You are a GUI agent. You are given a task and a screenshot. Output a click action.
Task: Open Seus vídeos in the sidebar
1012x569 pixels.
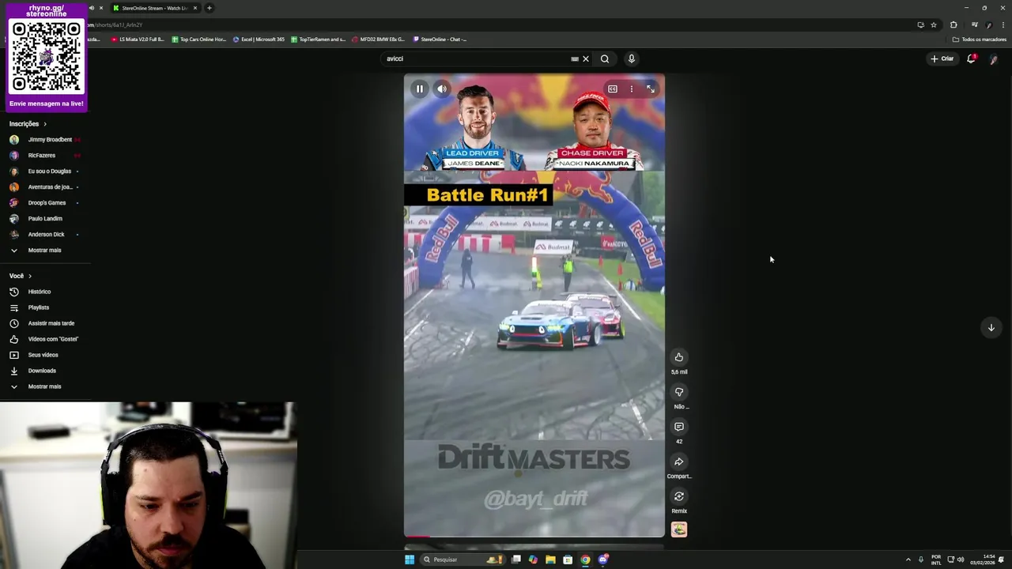(45, 355)
